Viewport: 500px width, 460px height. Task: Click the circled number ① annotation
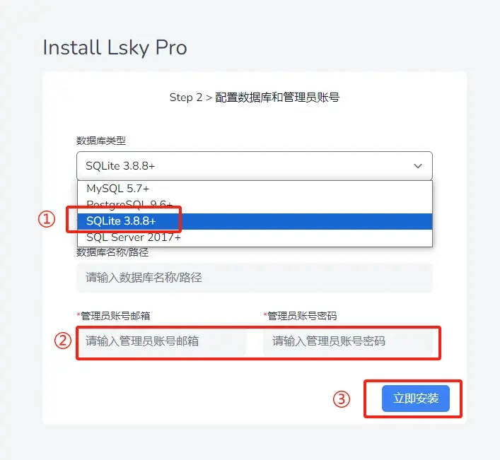click(47, 220)
